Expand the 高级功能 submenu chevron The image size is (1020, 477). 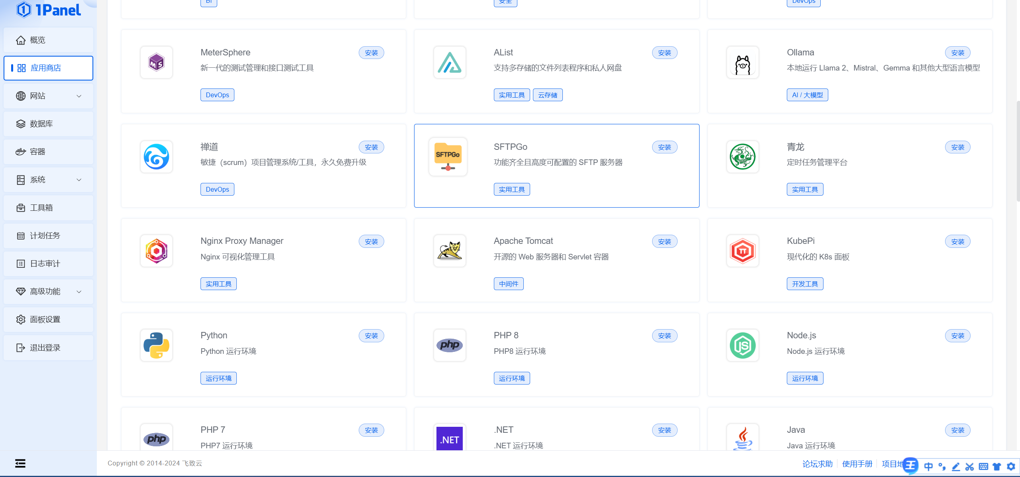click(79, 292)
